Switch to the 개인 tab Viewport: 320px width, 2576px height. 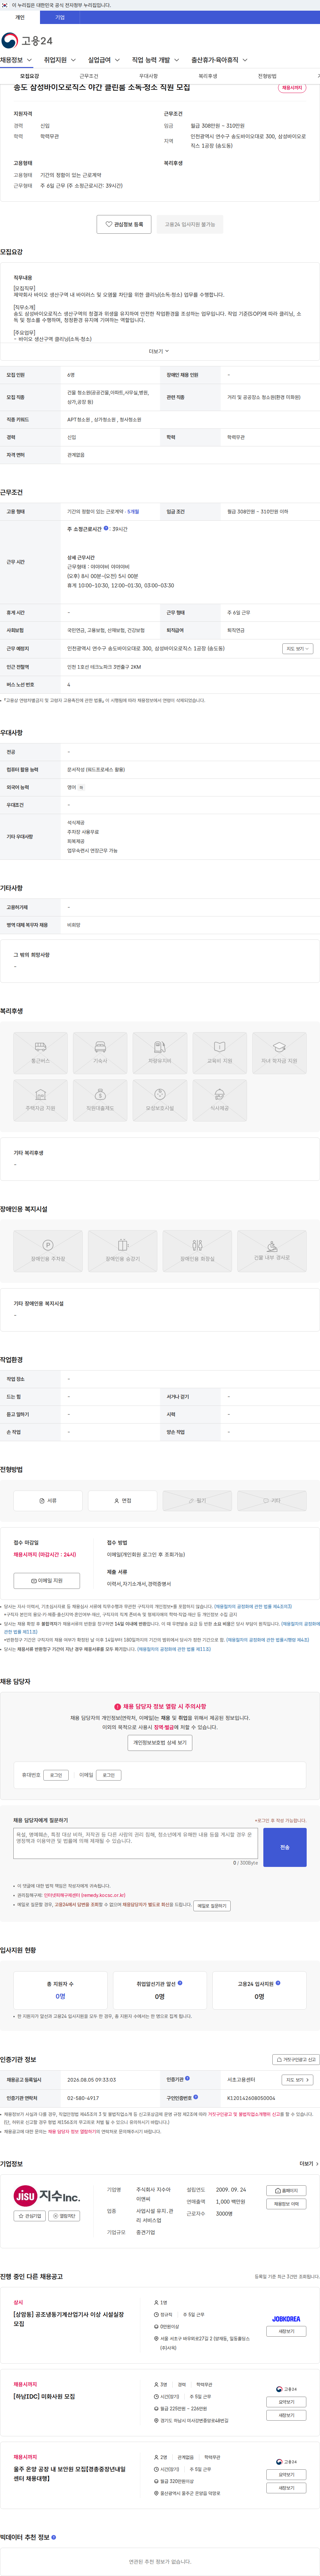pos(20,17)
